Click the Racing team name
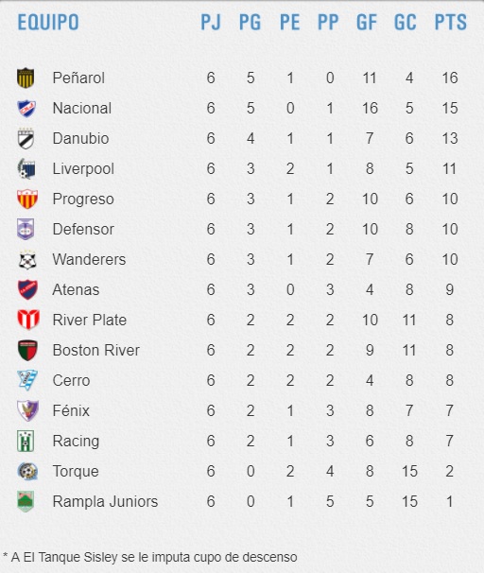The image size is (484, 573). [76, 441]
